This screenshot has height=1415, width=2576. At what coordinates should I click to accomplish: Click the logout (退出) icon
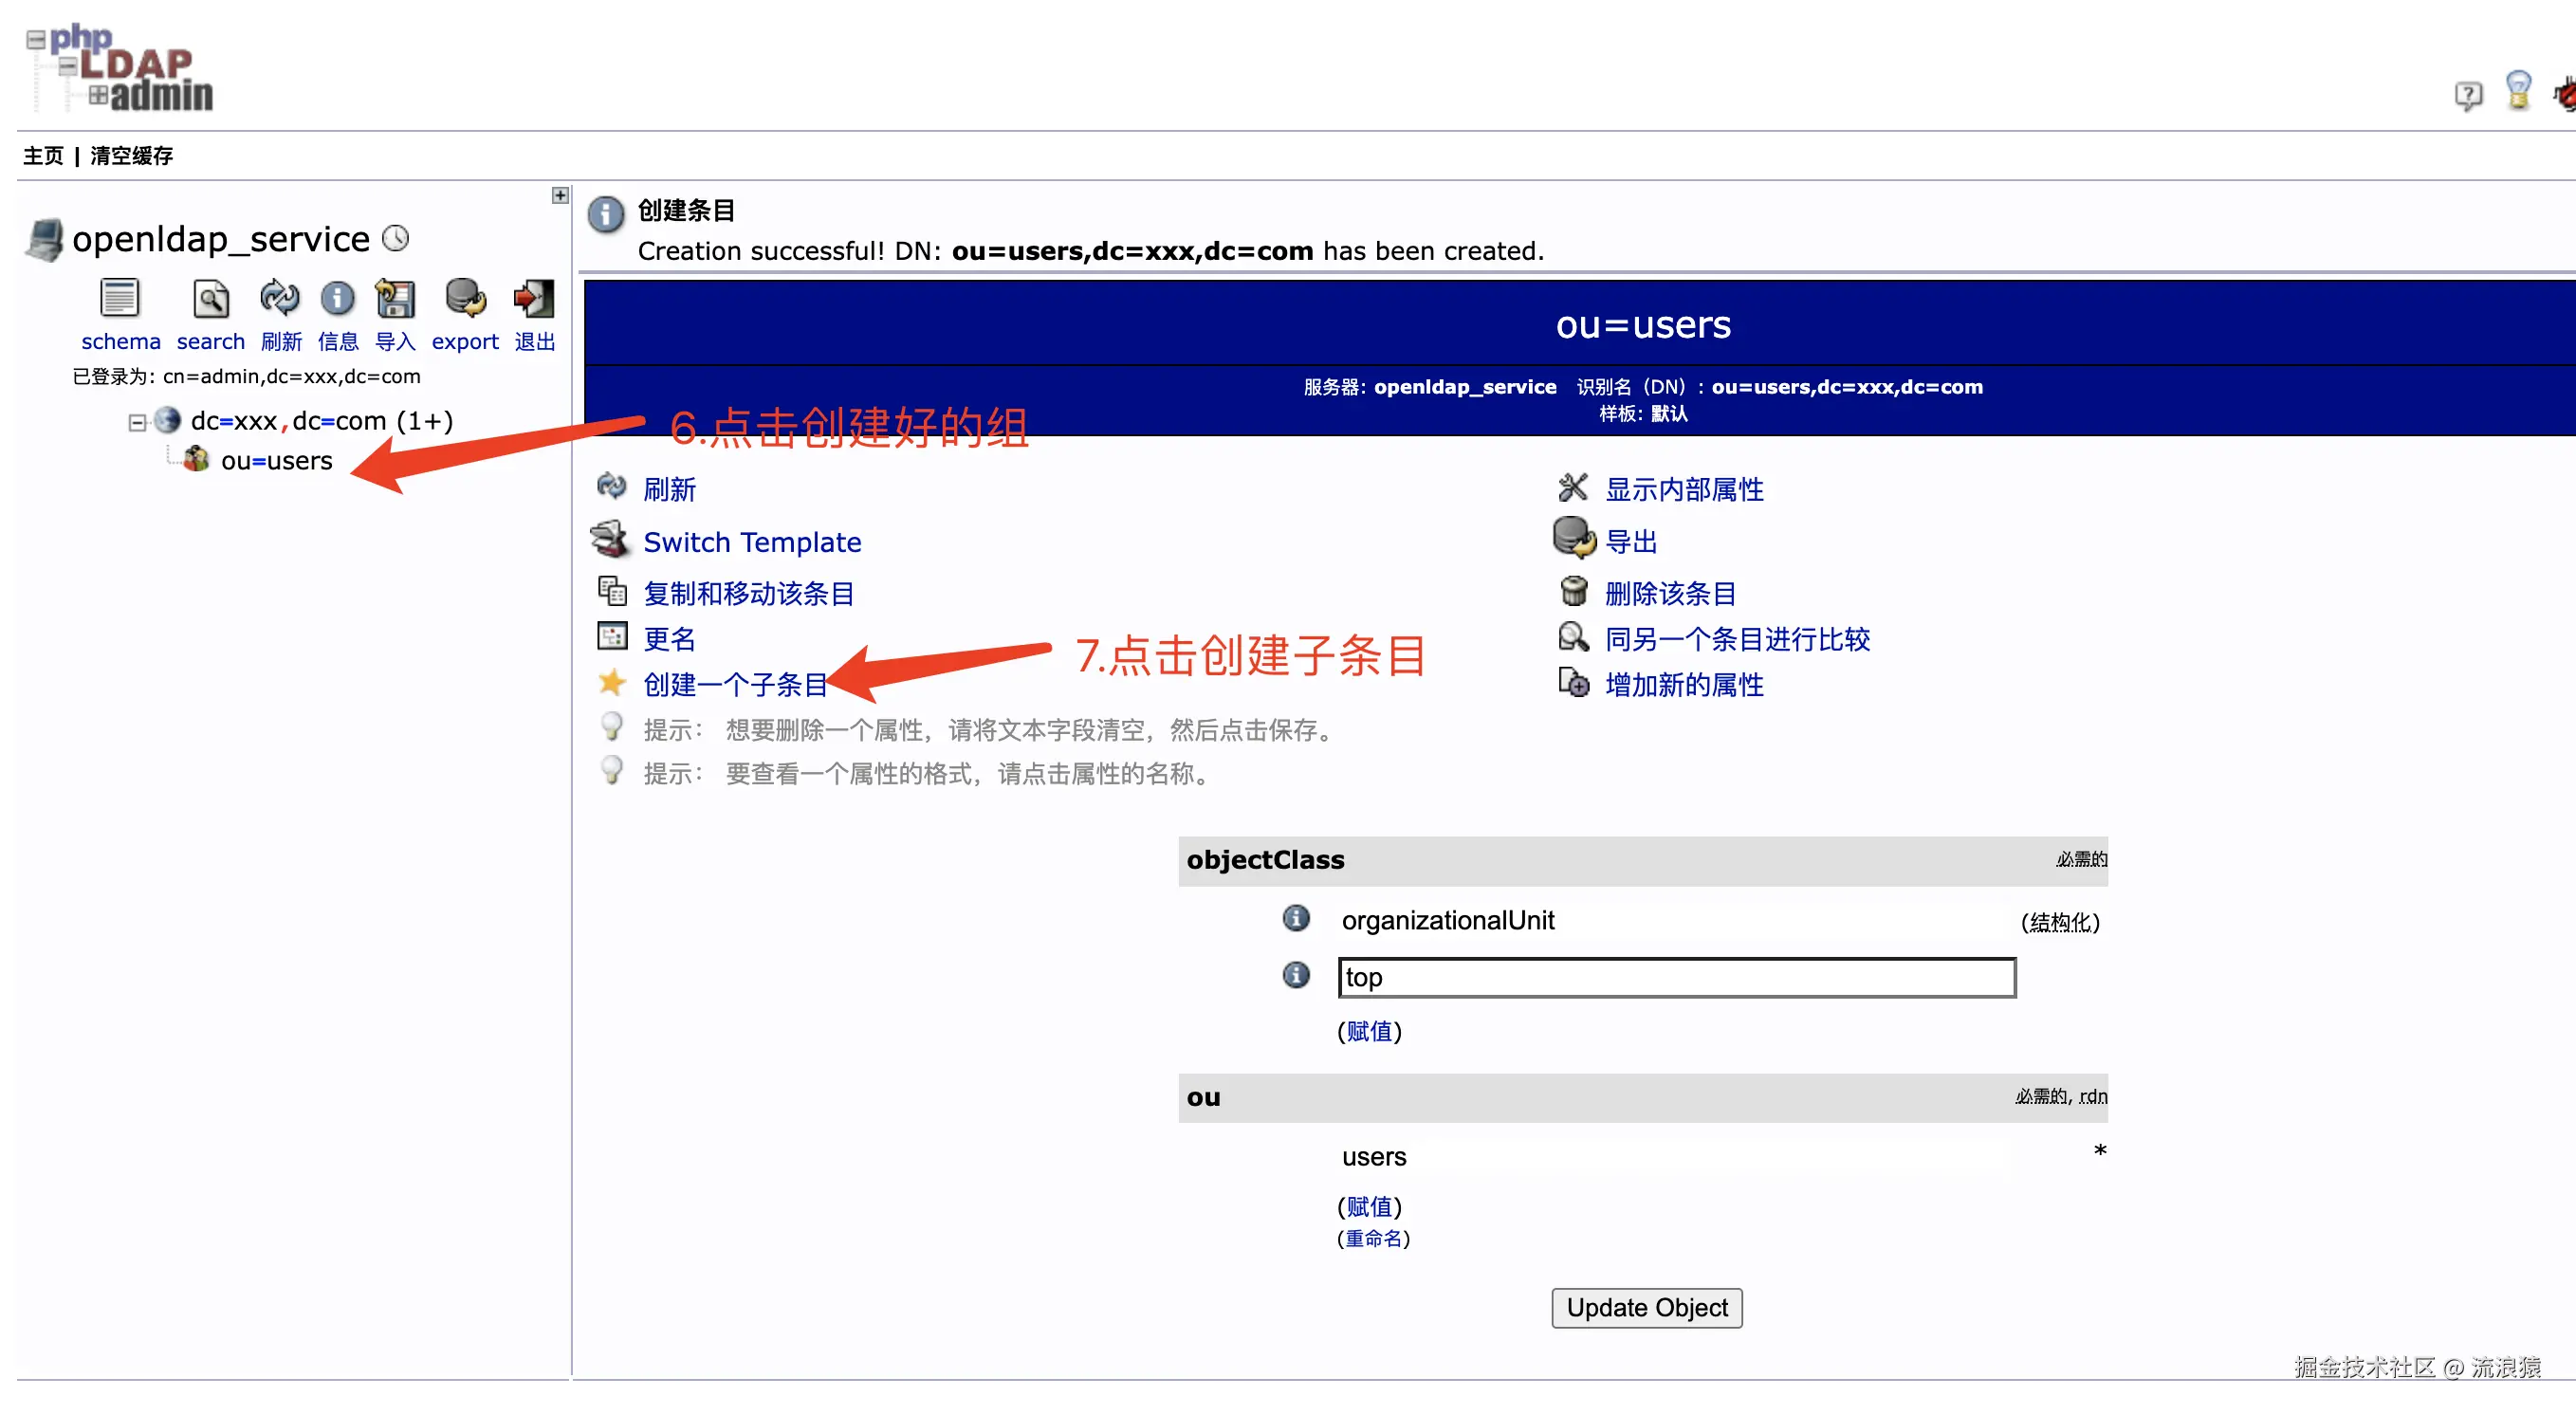click(x=534, y=299)
